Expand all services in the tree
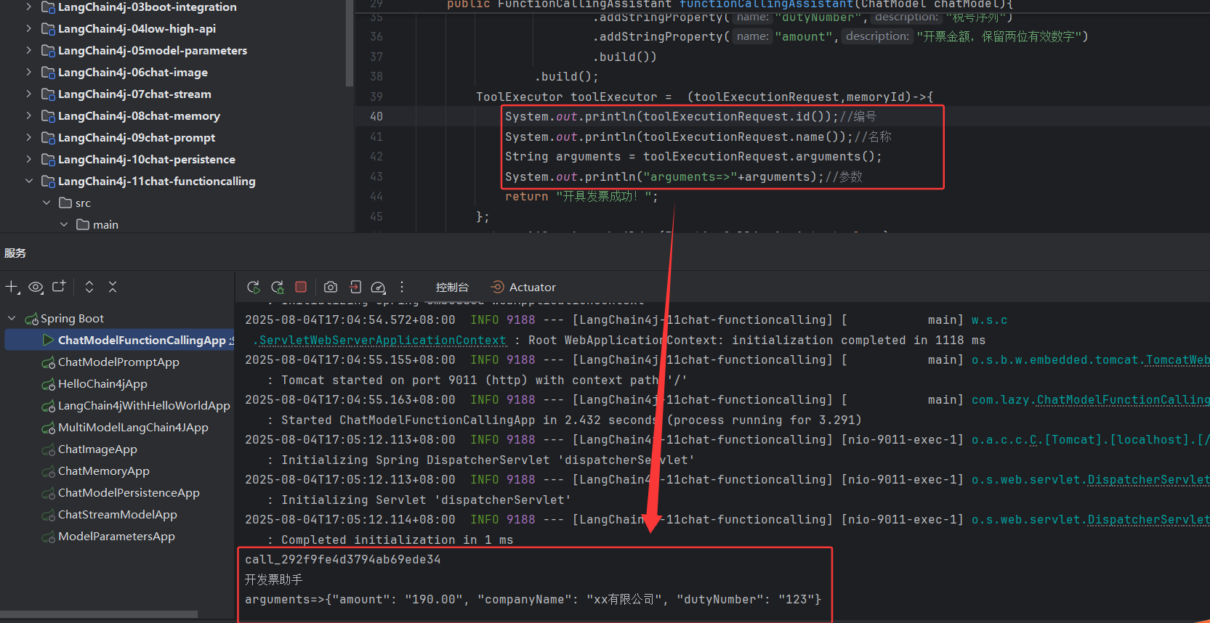 tap(89, 287)
